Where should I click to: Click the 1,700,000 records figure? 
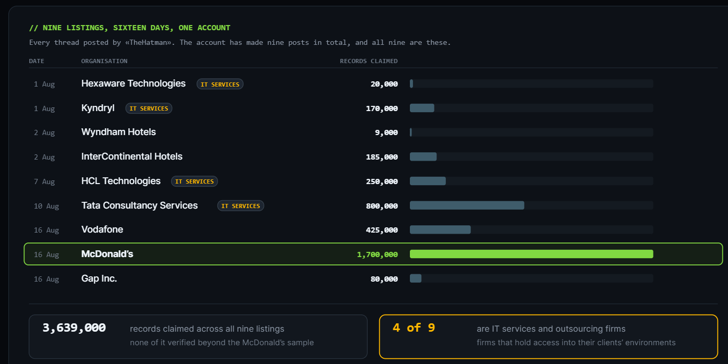(377, 254)
